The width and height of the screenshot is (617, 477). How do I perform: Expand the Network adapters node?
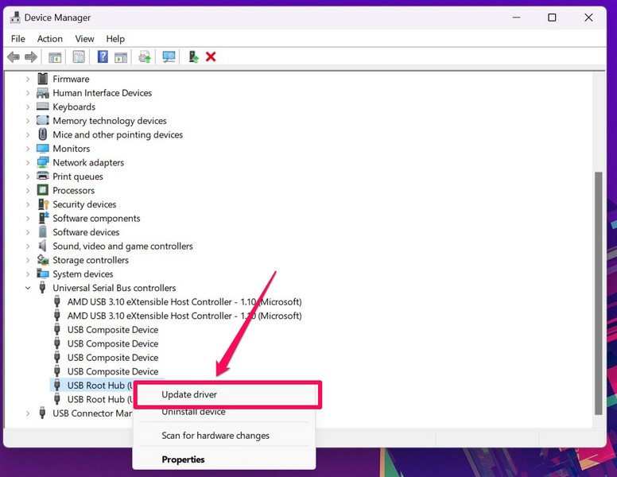pyautogui.click(x=28, y=163)
